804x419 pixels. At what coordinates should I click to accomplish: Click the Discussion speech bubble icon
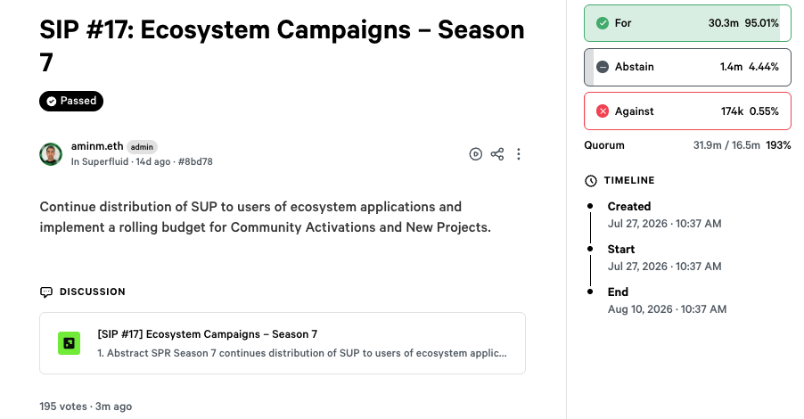pyautogui.click(x=46, y=292)
